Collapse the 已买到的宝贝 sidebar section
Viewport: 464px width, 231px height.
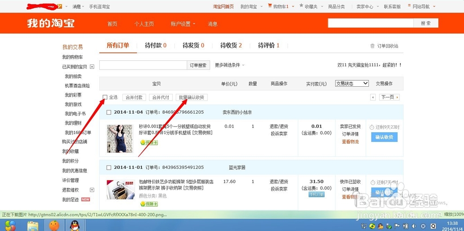coord(92,66)
